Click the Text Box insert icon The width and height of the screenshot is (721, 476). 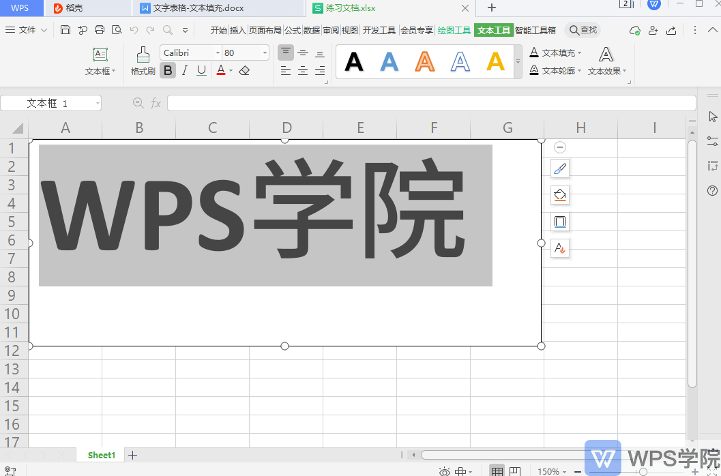click(x=100, y=55)
